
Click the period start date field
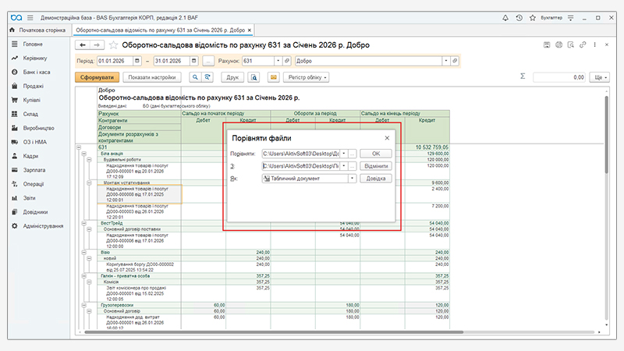click(x=114, y=61)
